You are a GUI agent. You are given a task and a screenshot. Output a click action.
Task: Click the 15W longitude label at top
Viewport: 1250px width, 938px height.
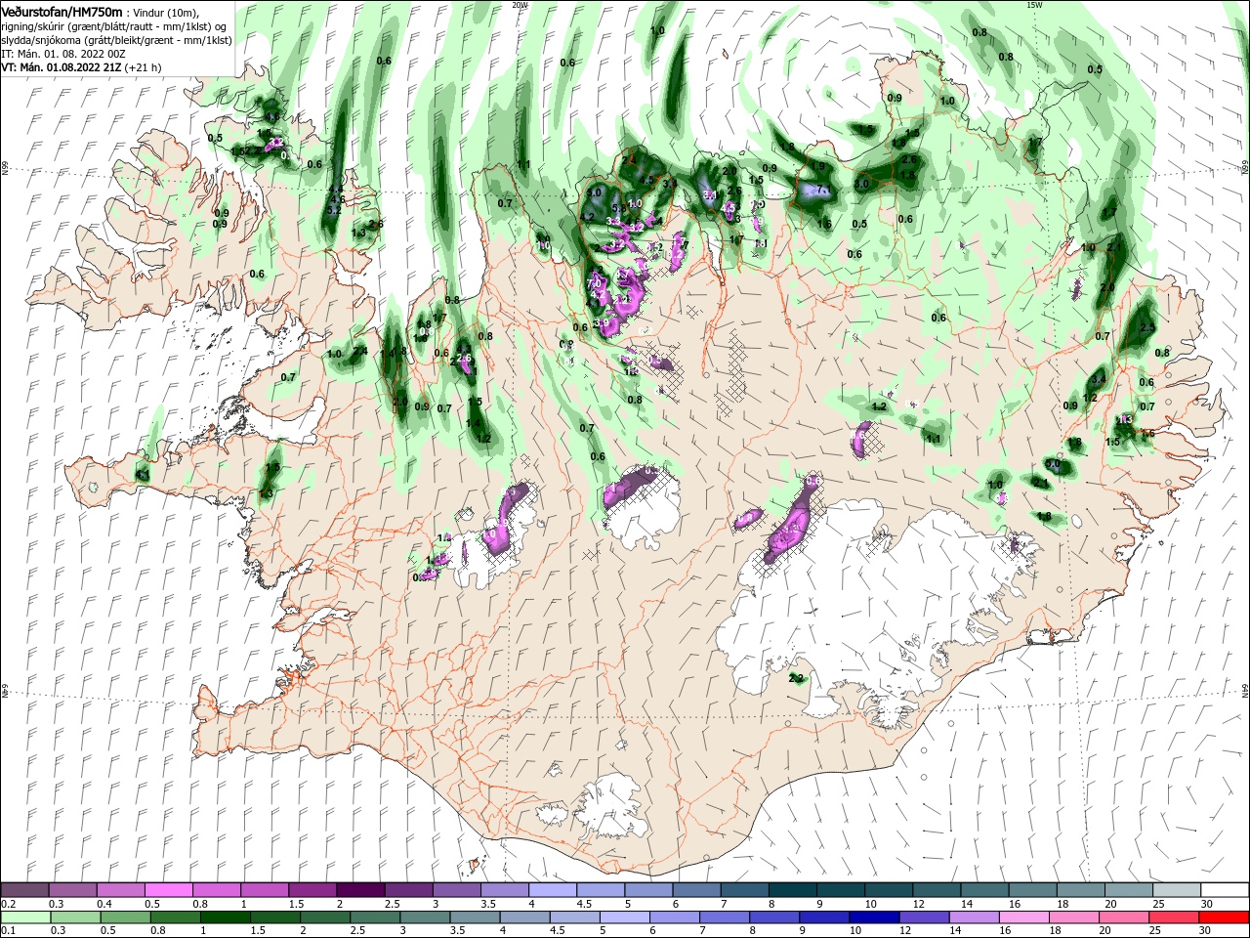[x=1034, y=5]
